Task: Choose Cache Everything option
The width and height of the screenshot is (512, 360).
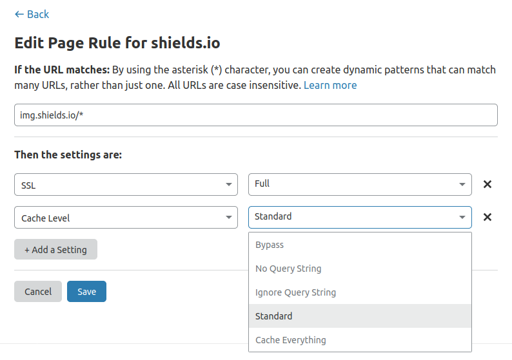Action: click(x=291, y=340)
